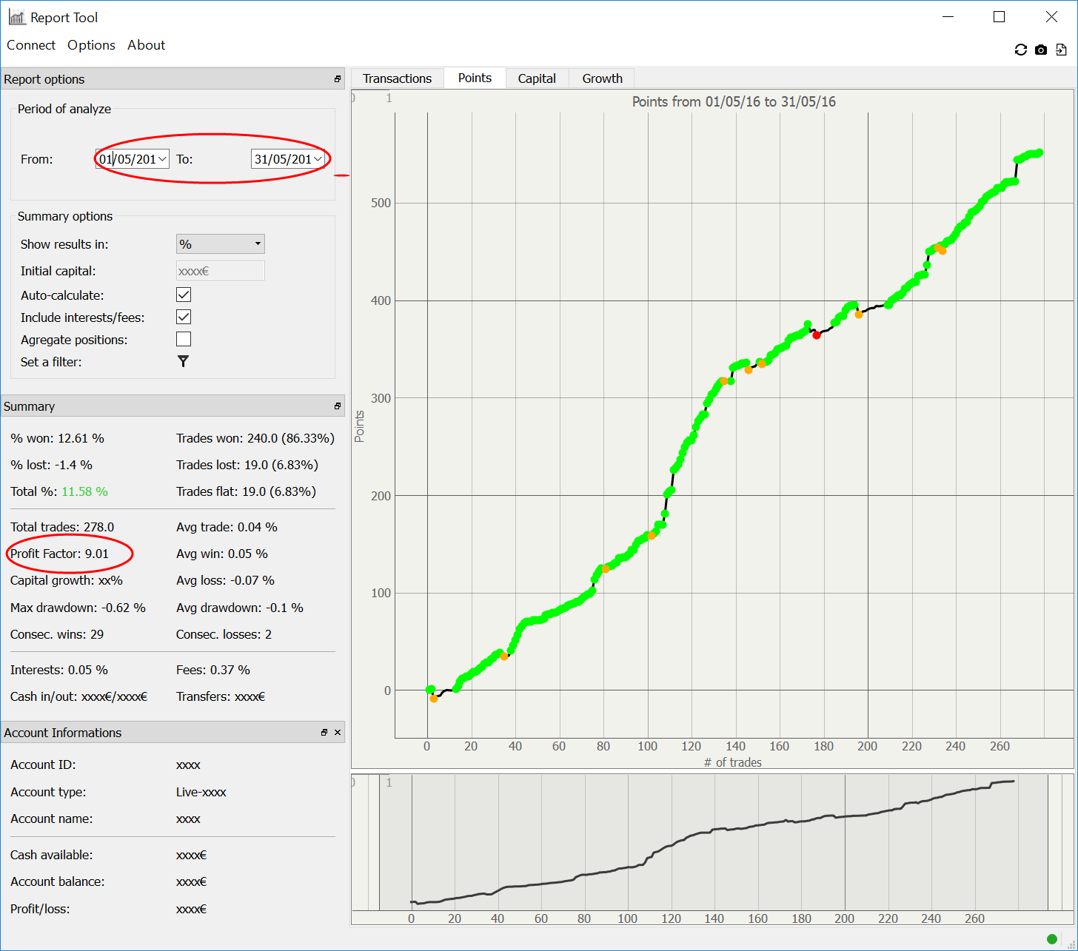
Task: Click 'Consec. losses: 2'
Action: coord(224,634)
